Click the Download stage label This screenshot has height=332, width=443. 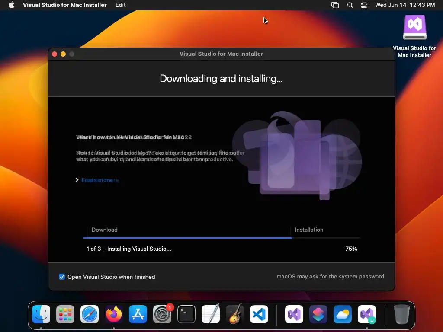pos(105,230)
